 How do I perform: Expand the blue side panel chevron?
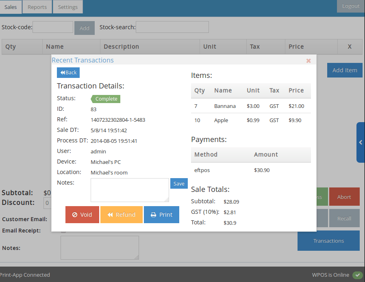[x=361, y=142]
